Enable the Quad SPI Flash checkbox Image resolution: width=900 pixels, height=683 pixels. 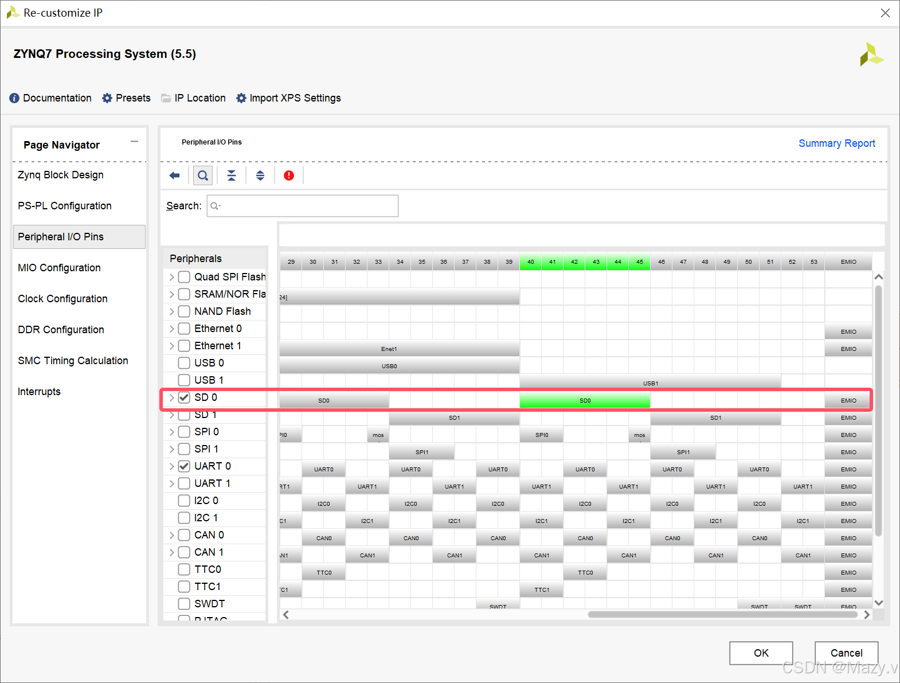[x=184, y=277]
